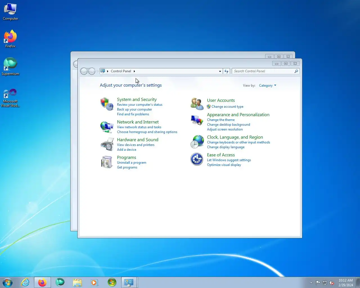The image size is (360, 288).
Task: Launch Internet Explorer from the taskbar
Action: point(25,282)
